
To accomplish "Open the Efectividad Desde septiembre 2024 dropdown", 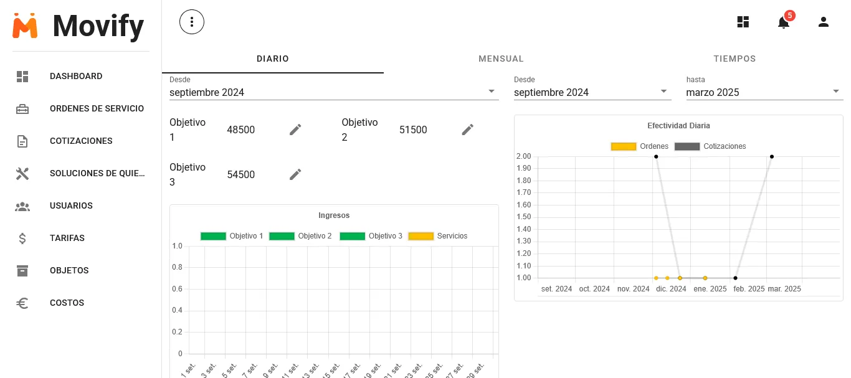I will [592, 92].
